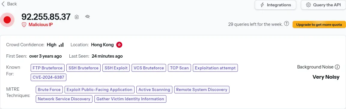
Task: Click the Hong Kong flag icon
Action: [119, 45]
